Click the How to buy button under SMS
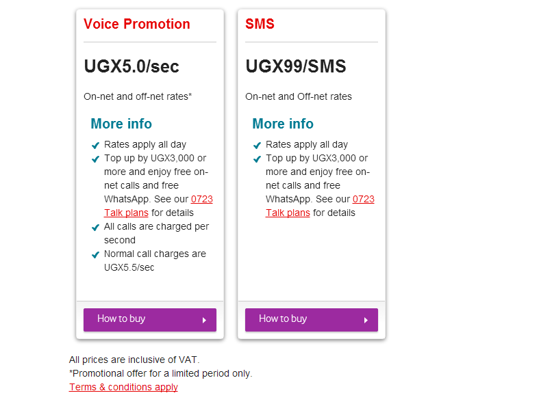Screen dimensions: 539x404 [312, 319]
